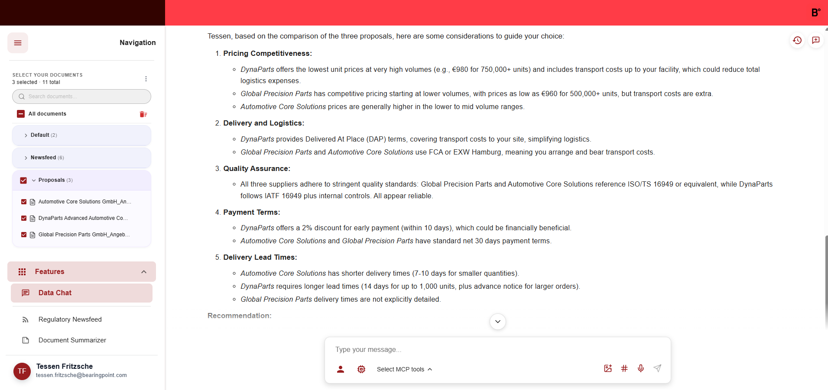Open the Select MCP tools dropdown
The width and height of the screenshot is (828, 390).
404,369
